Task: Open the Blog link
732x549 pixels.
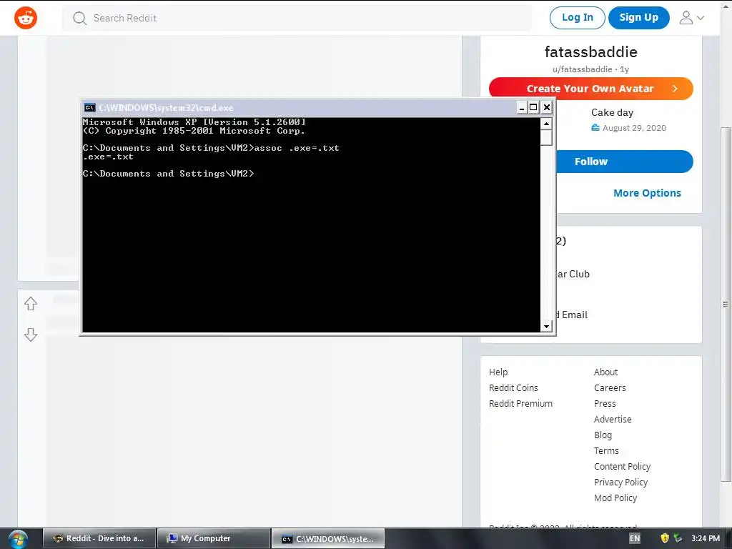Action: 603,435
